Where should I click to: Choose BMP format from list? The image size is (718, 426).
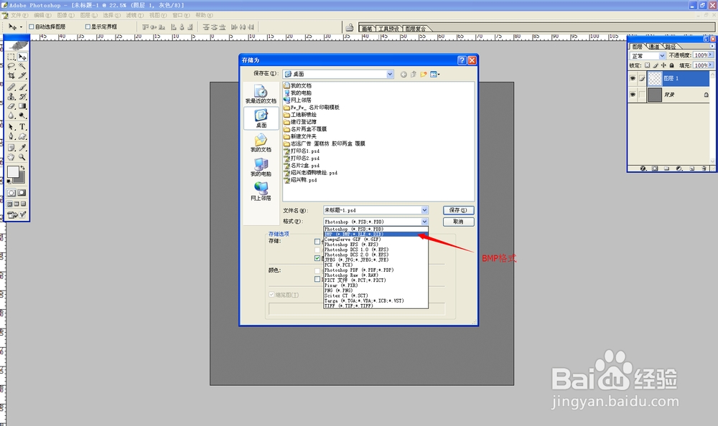376,235
